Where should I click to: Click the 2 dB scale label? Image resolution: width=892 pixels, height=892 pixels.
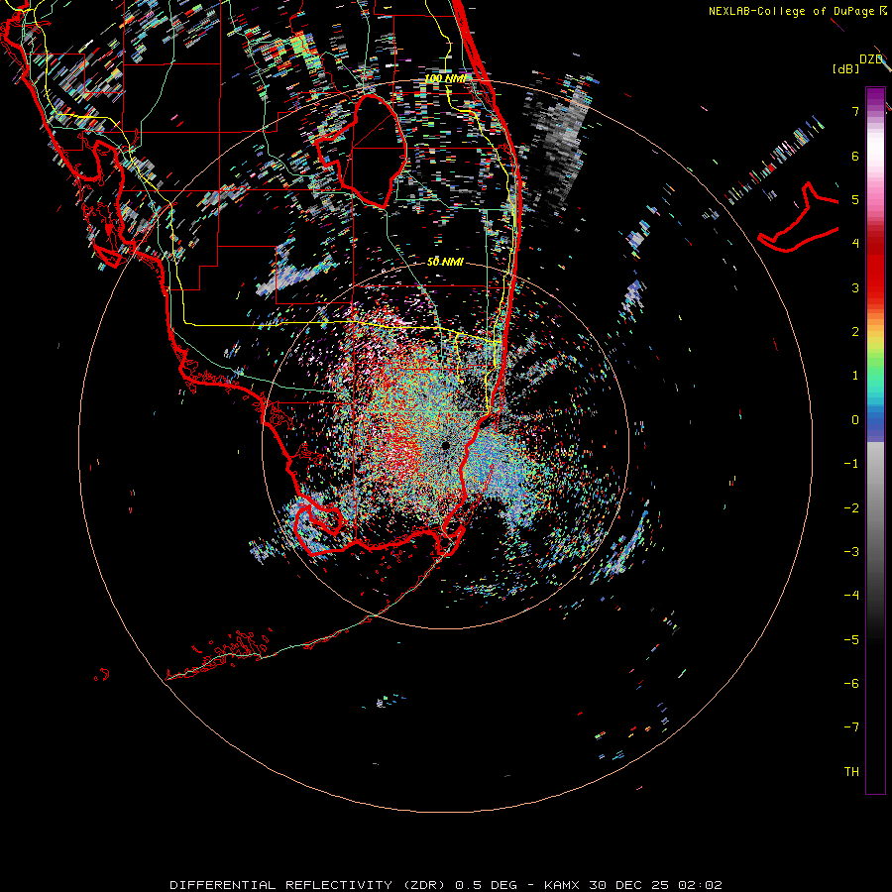[855, 332]
